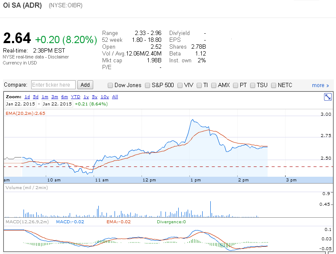The width and height of the screenshot is (336, 254).
Task: Click the EMA(20,2m):2.65 indicator label
Action: point(26,114)
